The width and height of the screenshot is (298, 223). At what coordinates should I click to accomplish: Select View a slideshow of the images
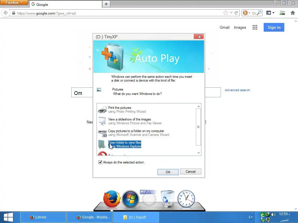click(135, 121)
